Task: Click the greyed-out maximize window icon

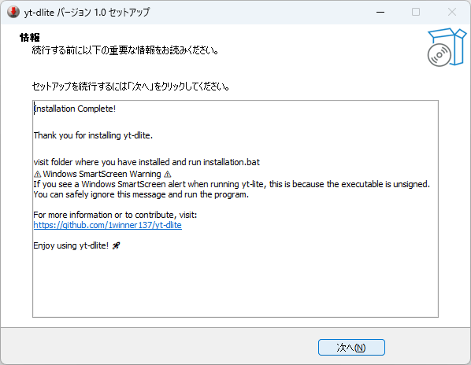Action: (x=416, y=13)
